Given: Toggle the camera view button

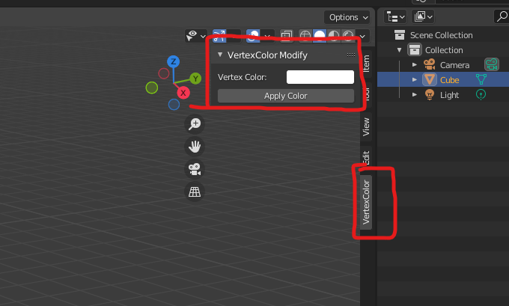Looking at the screenshot, I should pos(195,169).
